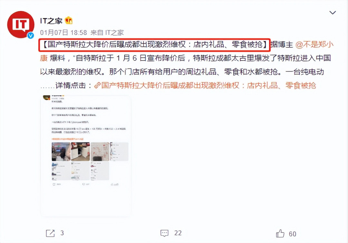
Task: Open the post timestamp 01月07日 18:58
Action: (x=63, y=33)
